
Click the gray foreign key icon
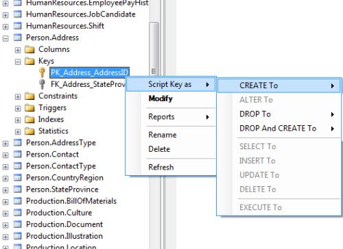coord(42,84)
